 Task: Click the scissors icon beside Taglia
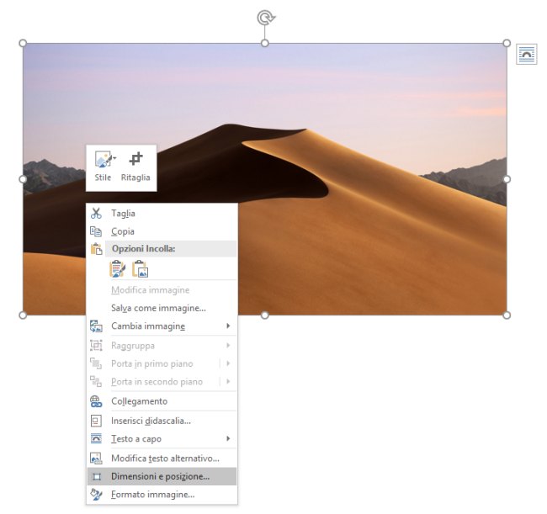[96, 213]
